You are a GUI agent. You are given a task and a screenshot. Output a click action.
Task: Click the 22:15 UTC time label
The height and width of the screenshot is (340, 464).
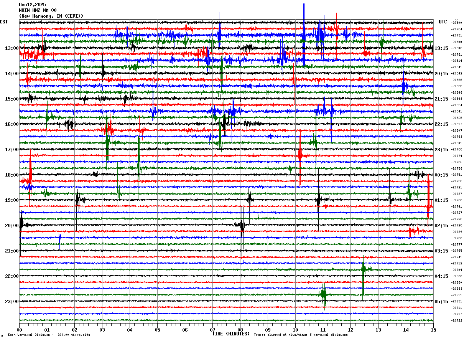tap(441, 124)
